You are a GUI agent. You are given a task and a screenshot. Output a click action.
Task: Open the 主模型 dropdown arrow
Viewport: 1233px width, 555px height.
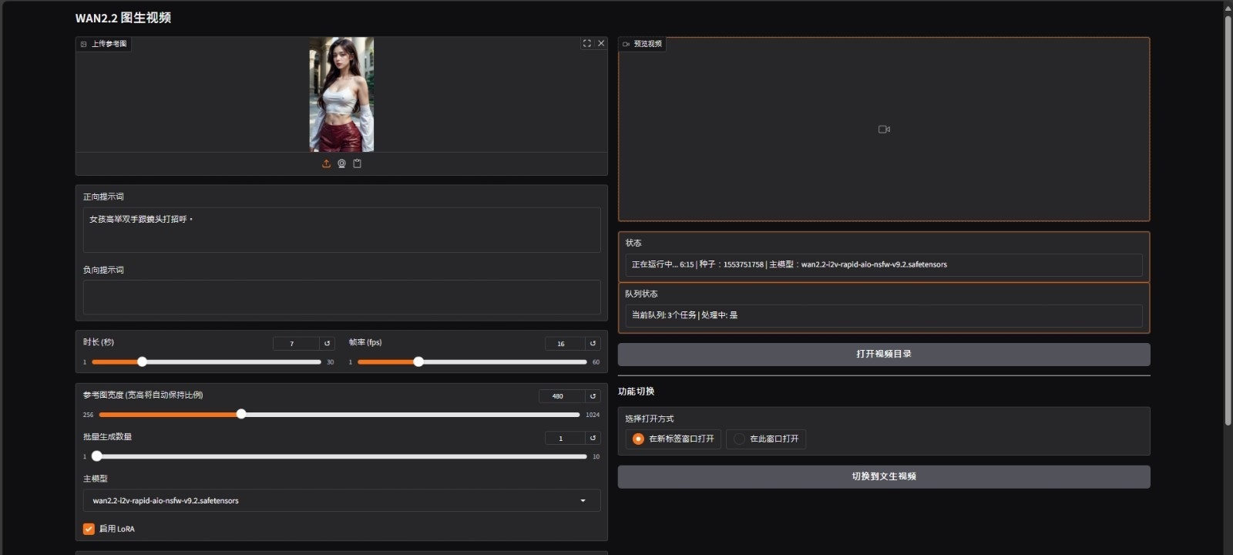tap(583, 501)
